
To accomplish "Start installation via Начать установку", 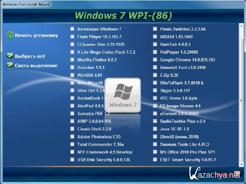I will click(36, 35).
